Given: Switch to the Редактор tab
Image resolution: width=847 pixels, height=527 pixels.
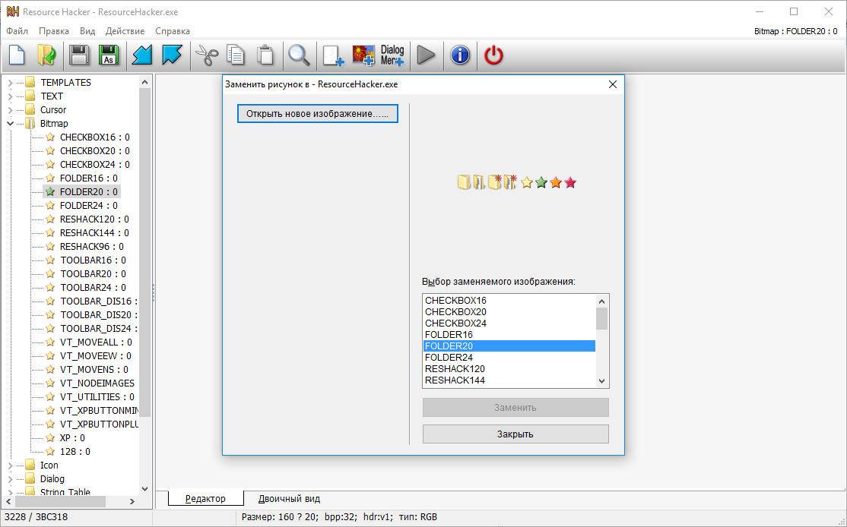Looking at the screenshot, I should pyautogui.click(x=205, y=498).
